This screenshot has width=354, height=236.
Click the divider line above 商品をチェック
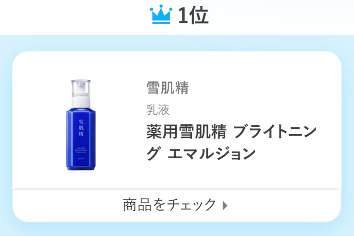[x=177, y=189]
